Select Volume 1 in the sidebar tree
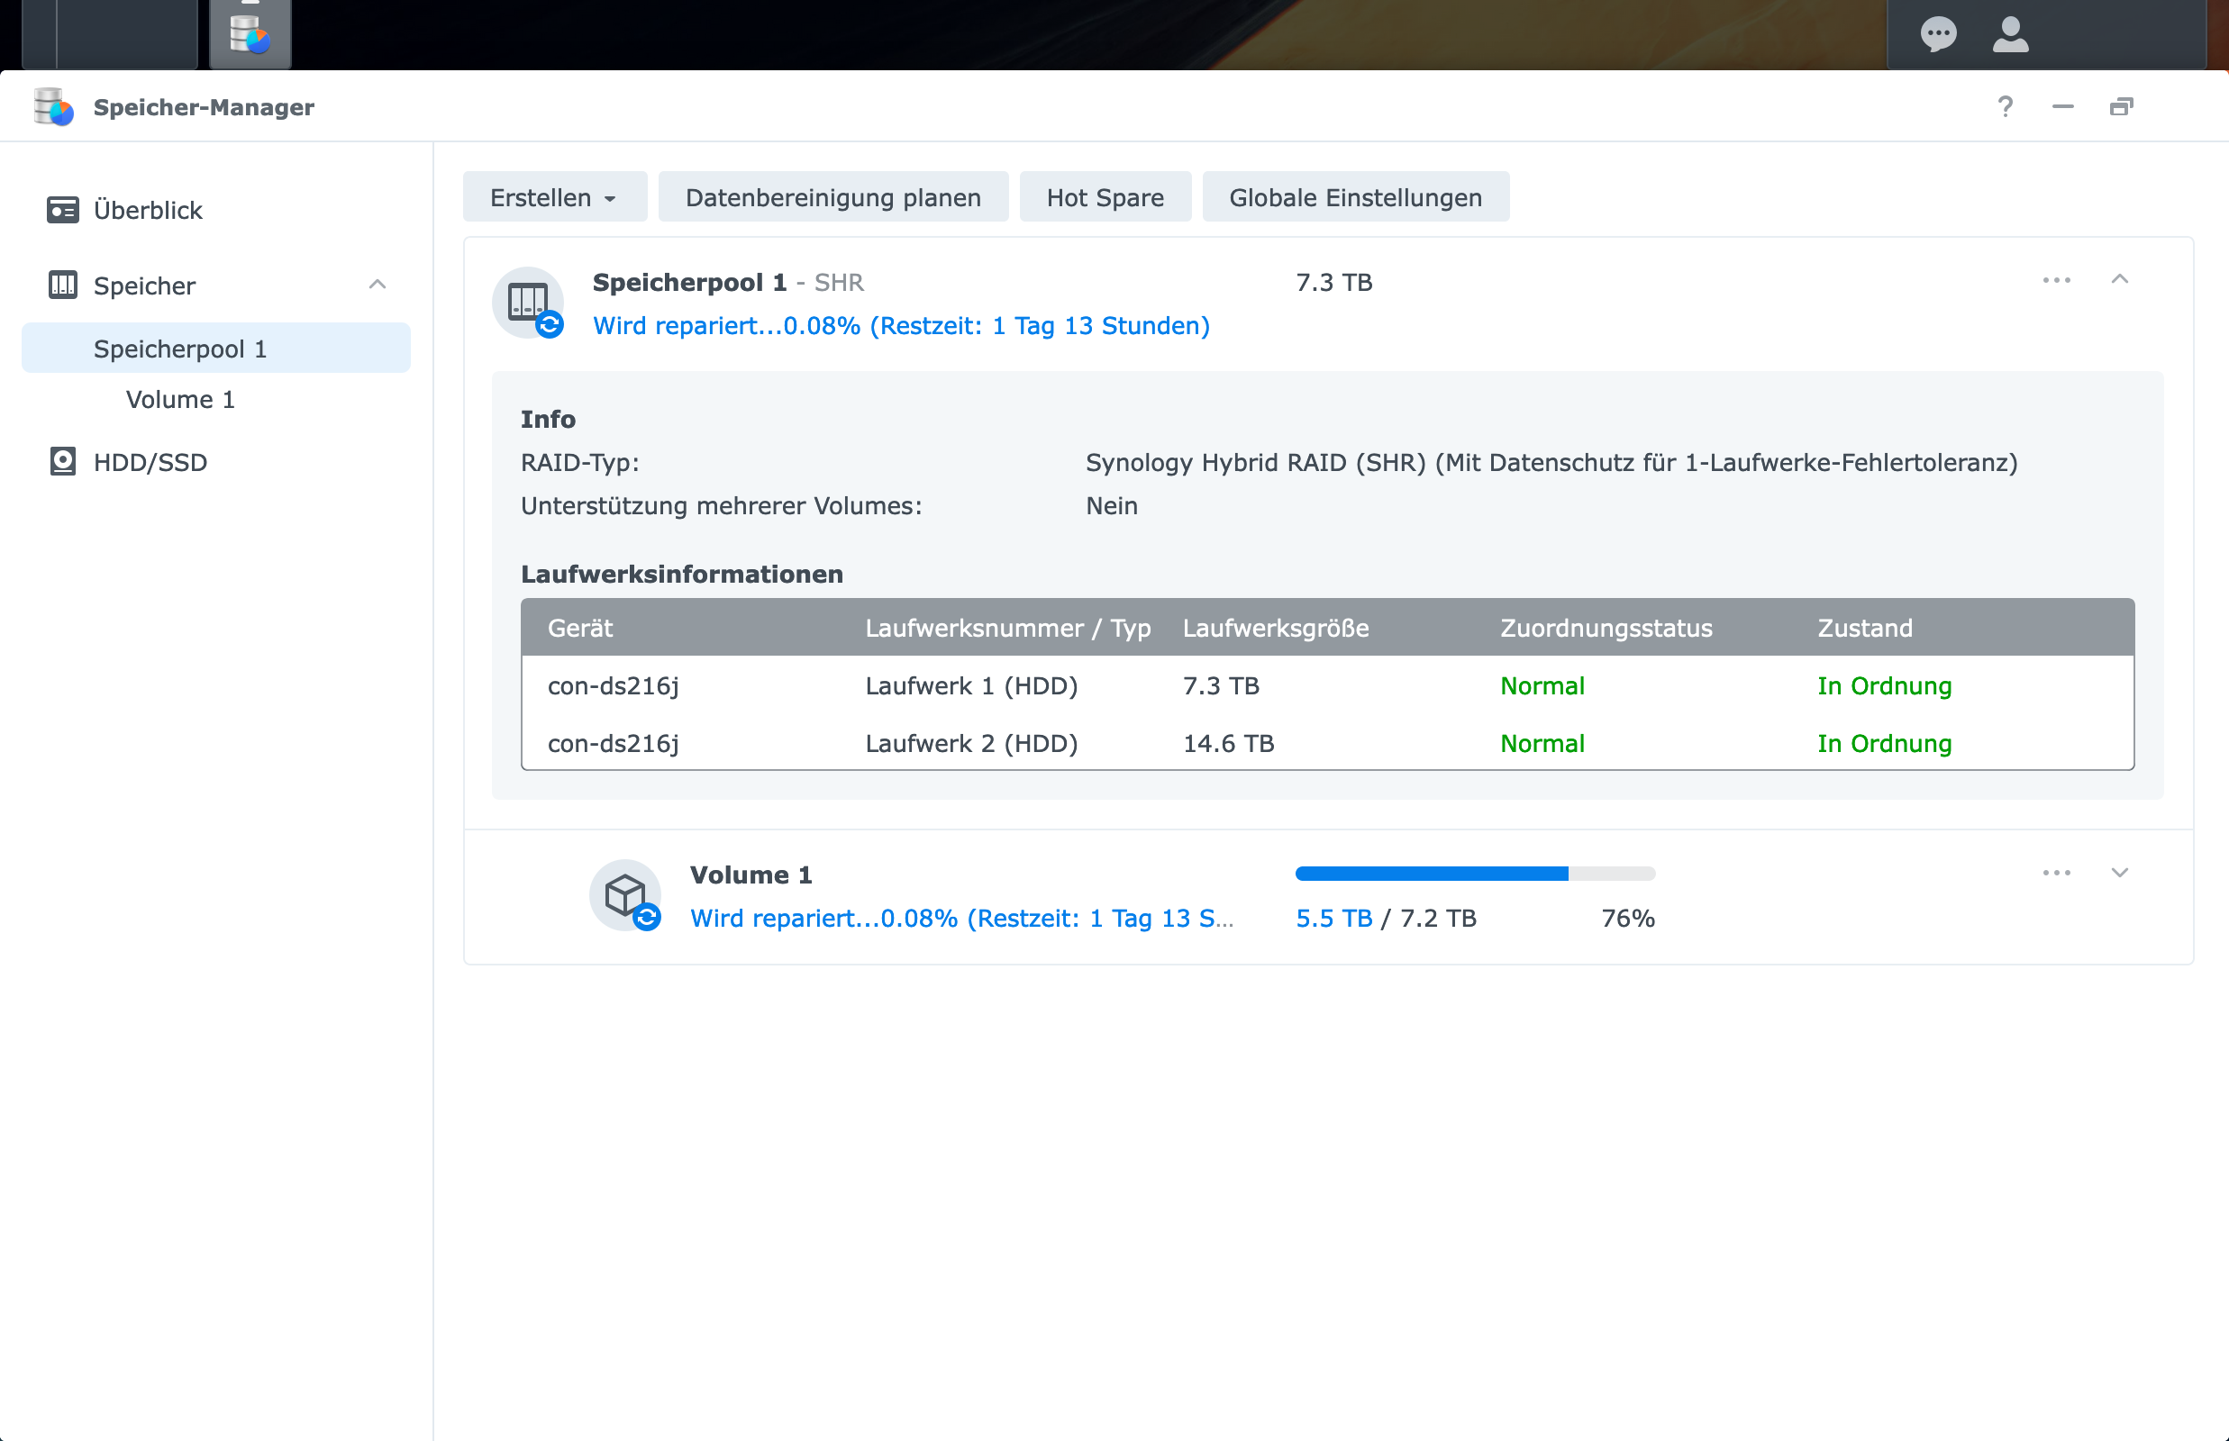The height and width of the screenshot is (1441, 2229). tap(179, 400)
